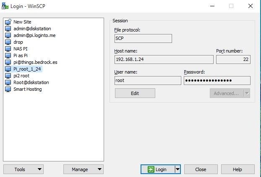Expand the Advanced button dropdown arrow
Viewport: 261px width, 177px height.
click(x=247, y=93)
